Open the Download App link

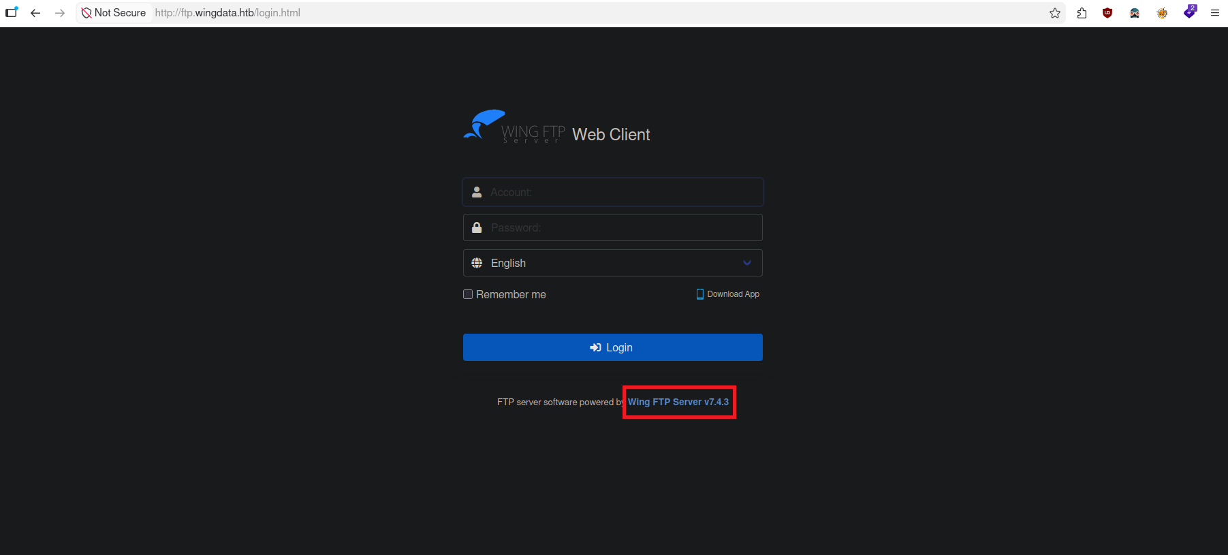click(x=733, y=294)
